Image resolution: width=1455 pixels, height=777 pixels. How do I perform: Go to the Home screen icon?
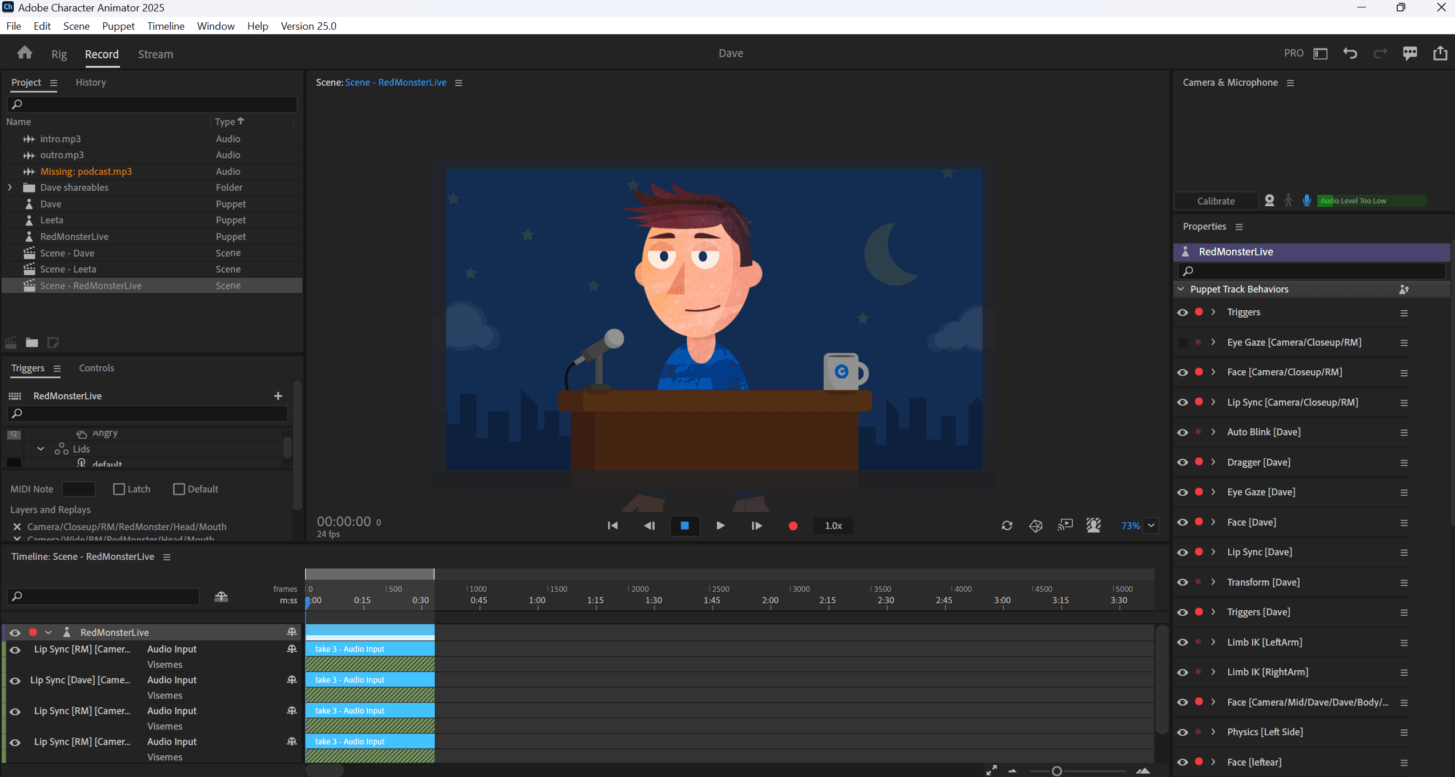click(x=25, y=53)
